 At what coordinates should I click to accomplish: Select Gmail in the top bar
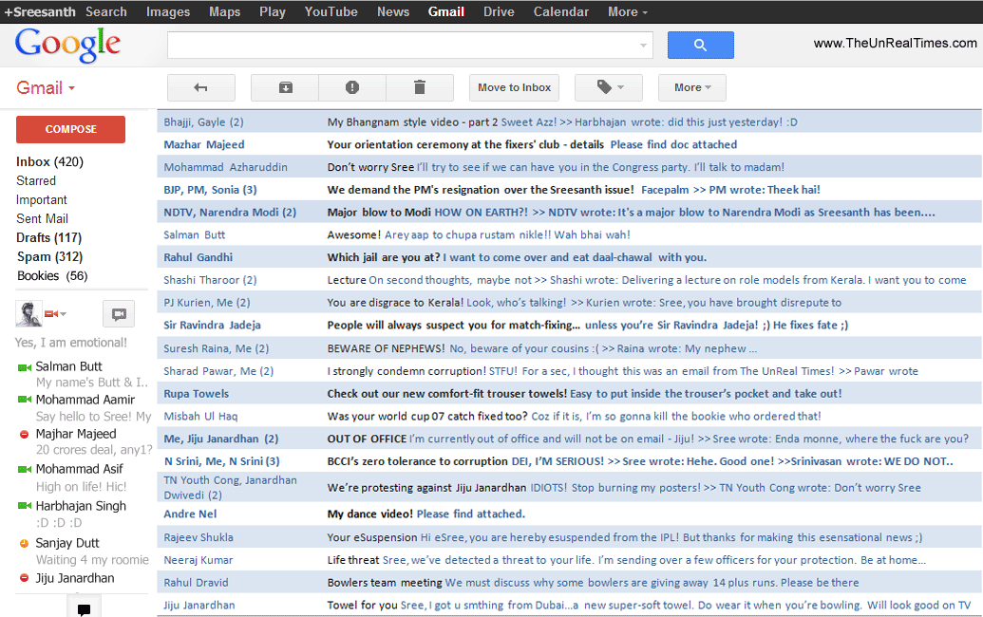click(x=445, y=12)
